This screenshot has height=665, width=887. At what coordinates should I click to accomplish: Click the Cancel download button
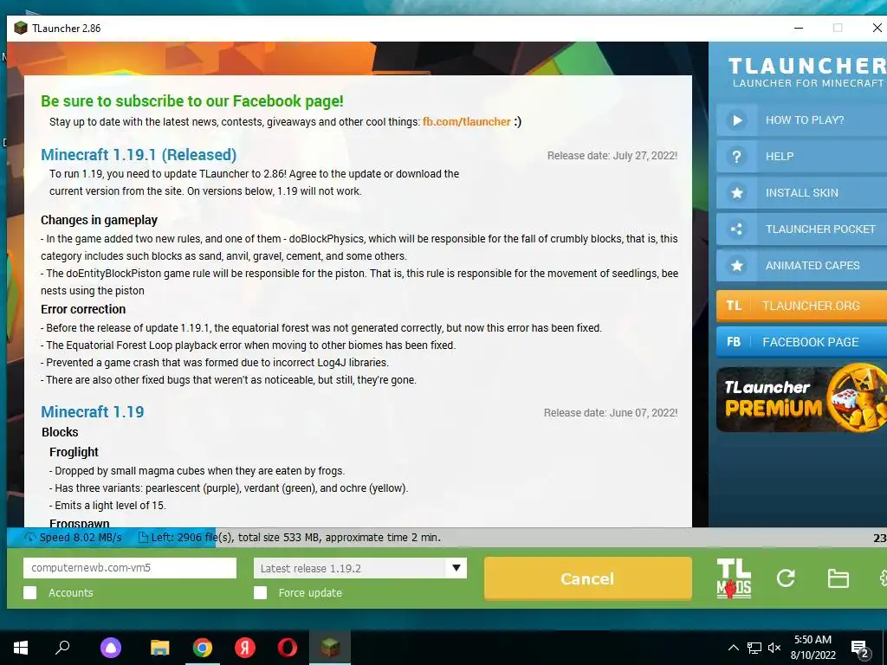(588, 578)
